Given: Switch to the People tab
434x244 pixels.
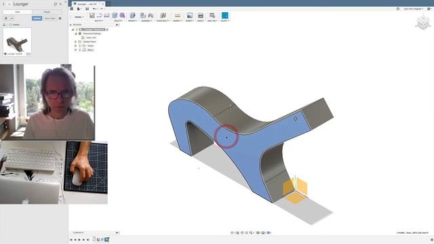Looking at the screenshot, I should click(47, 12).
